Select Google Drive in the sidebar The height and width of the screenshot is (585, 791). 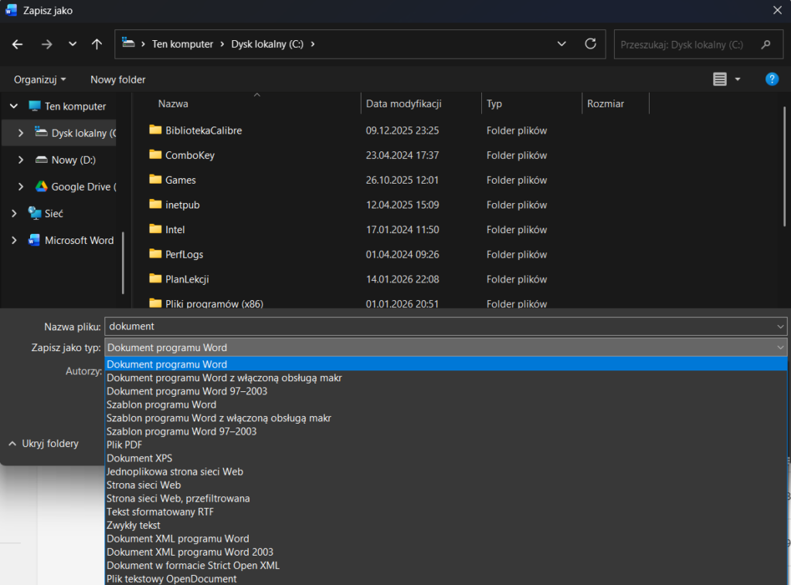[83, 187]
